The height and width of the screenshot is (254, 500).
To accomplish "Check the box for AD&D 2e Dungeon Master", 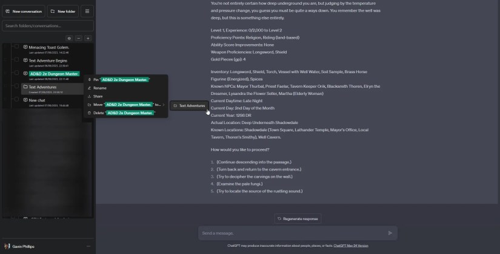I will tap(16, 73).
